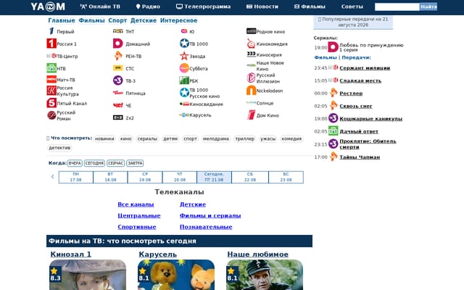Click the Карусель puppets thumbnail
Image resolution: width=464 pixels, height=290 pixels.
[x=176, y=275]
